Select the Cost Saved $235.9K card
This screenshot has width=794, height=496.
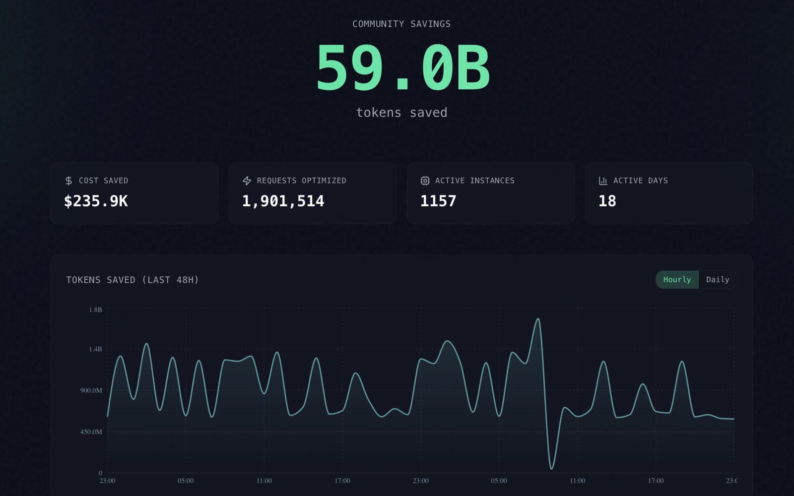pos(134,193)
